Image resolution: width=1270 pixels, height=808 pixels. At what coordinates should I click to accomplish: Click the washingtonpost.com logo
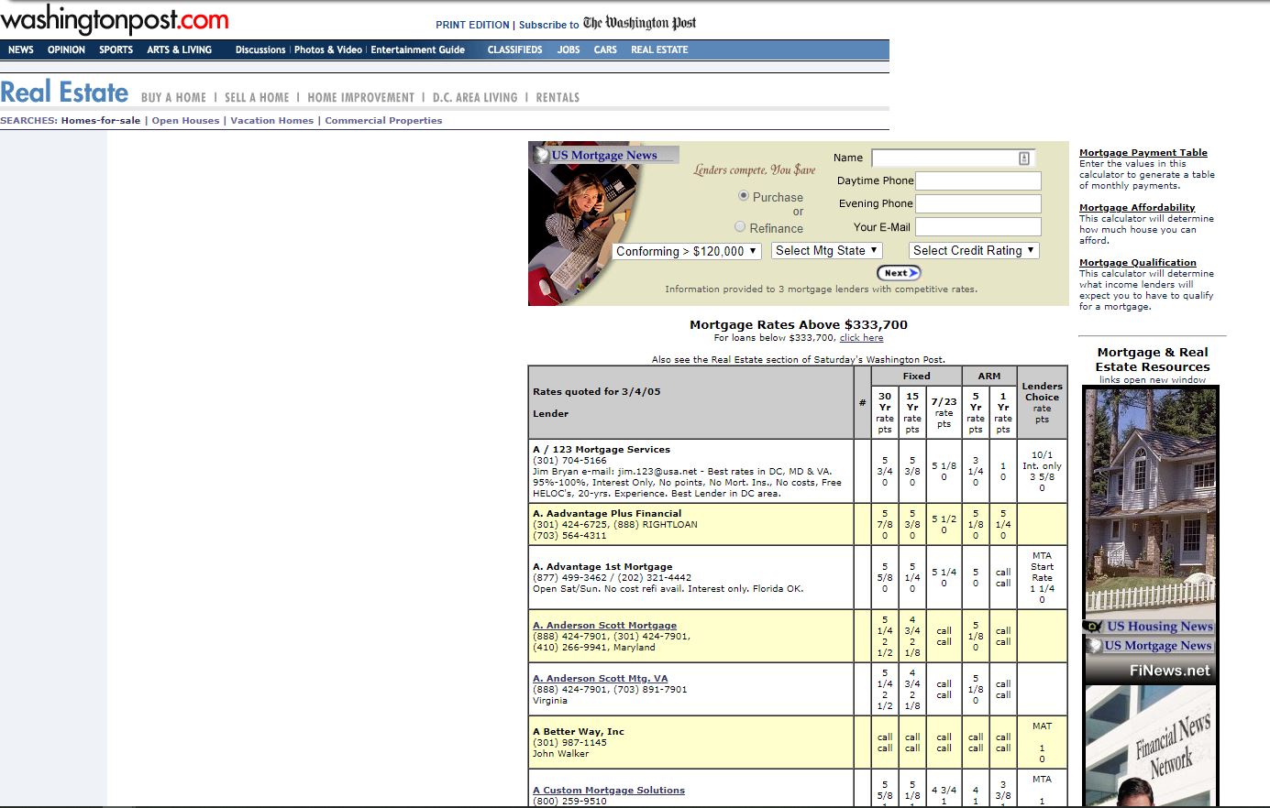(x=115, y=19)
